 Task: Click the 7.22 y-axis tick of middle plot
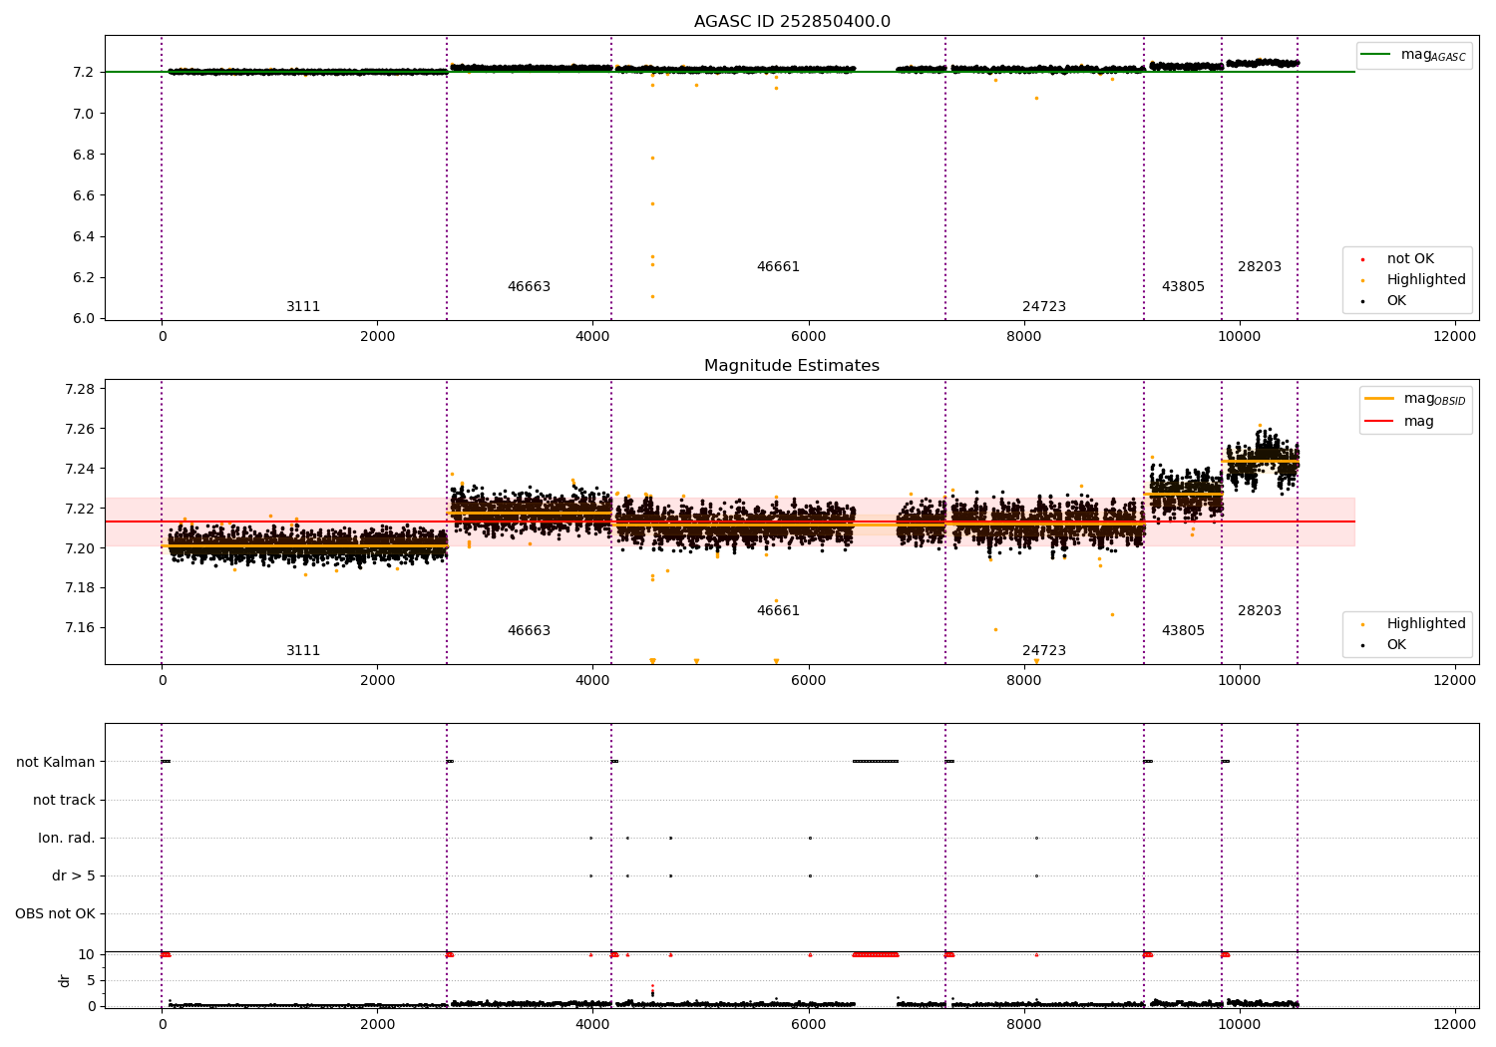pyautogui.click(x=79, y=509)
